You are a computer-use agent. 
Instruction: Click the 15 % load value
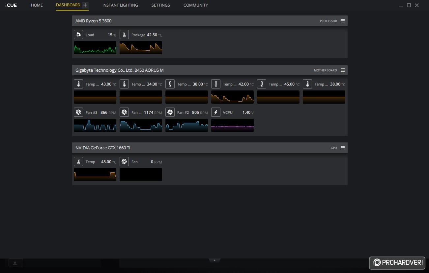(x=112, y=35)
